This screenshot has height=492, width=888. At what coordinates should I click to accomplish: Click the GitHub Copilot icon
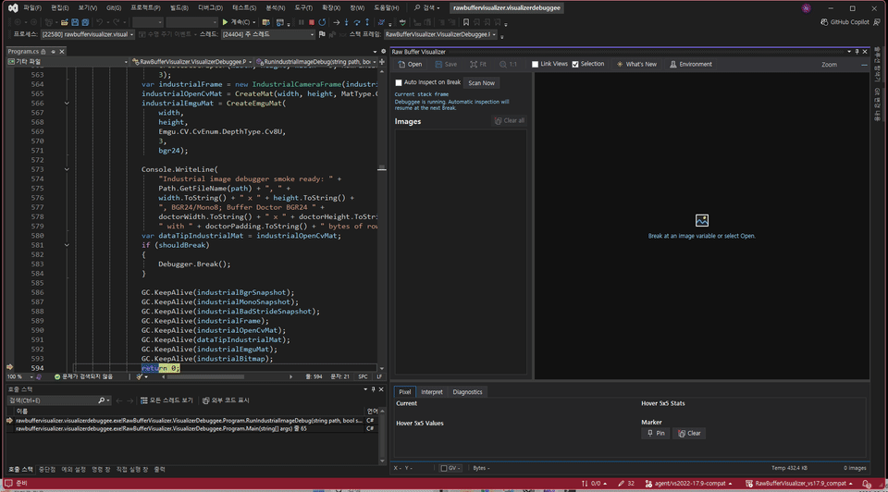(824, 22)
